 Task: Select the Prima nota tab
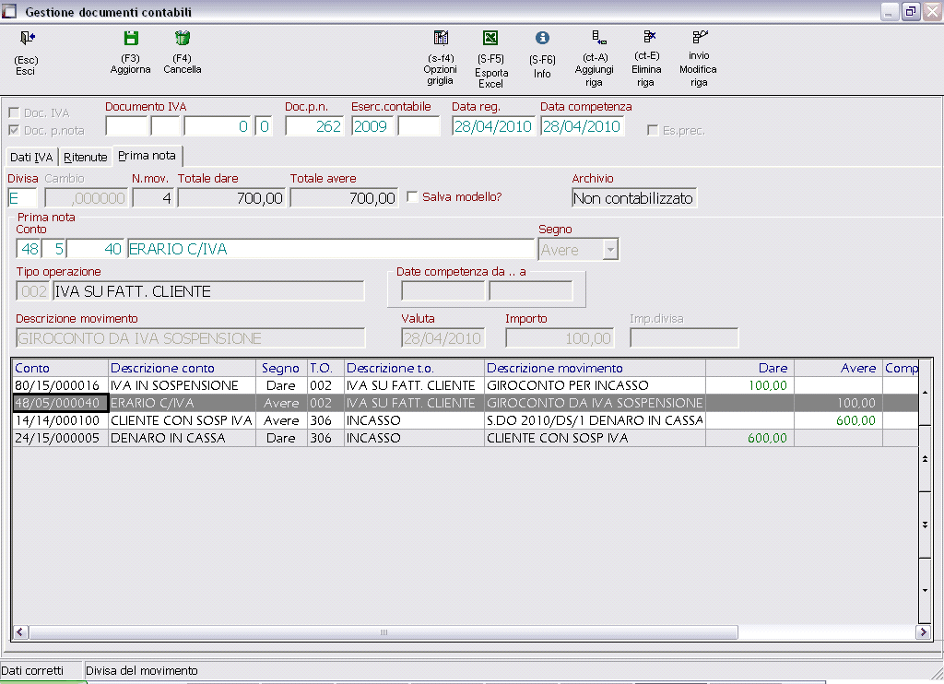pyautogui.click(x=147, y=156)
